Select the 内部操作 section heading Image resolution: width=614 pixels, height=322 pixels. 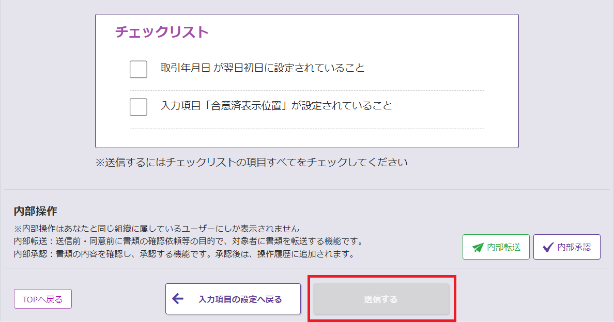(x=35, y=211)
